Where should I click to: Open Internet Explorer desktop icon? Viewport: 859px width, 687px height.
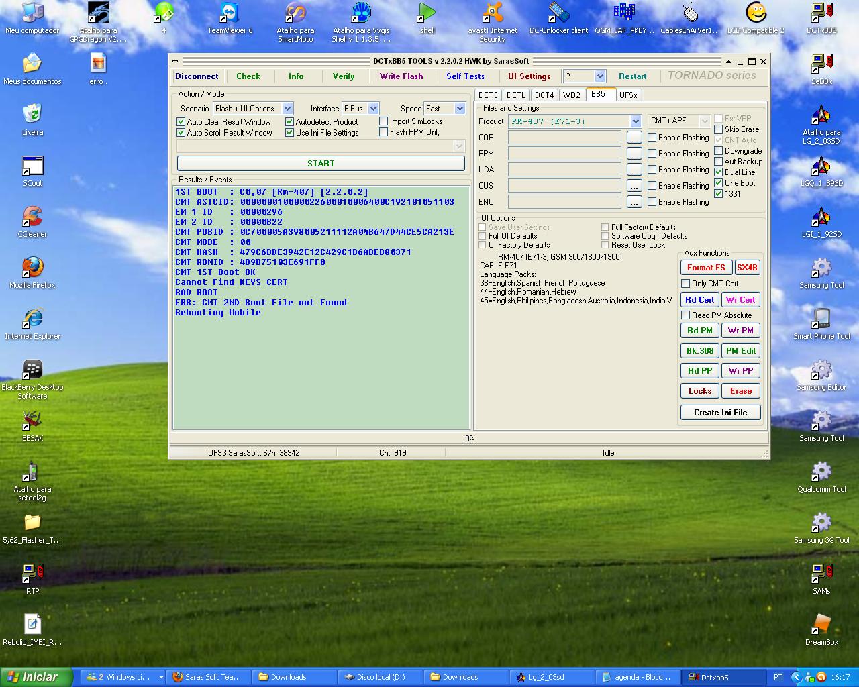32,324
